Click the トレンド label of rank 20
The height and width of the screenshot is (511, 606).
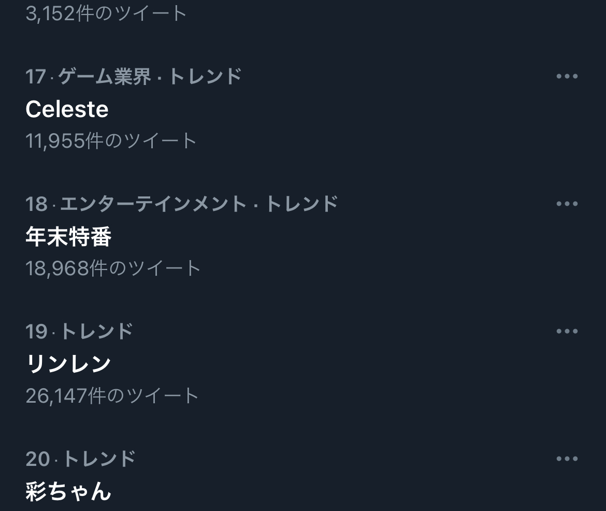99,459
